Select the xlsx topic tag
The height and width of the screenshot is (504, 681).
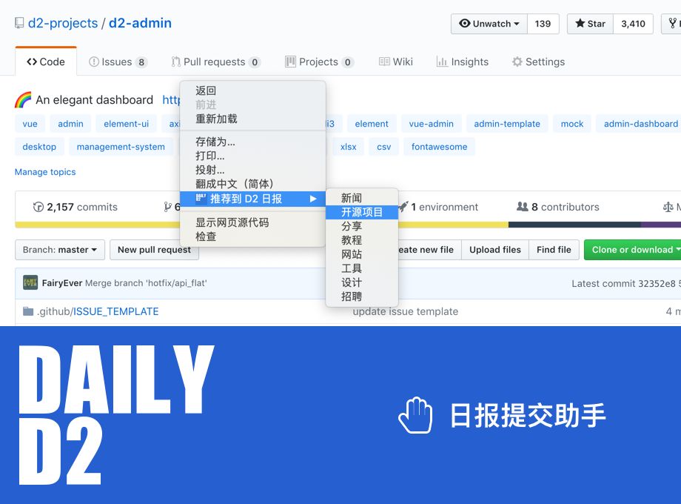point(349,147)
